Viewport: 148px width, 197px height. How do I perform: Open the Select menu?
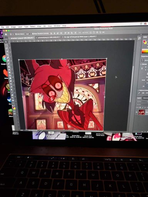[x=33, y=27]
